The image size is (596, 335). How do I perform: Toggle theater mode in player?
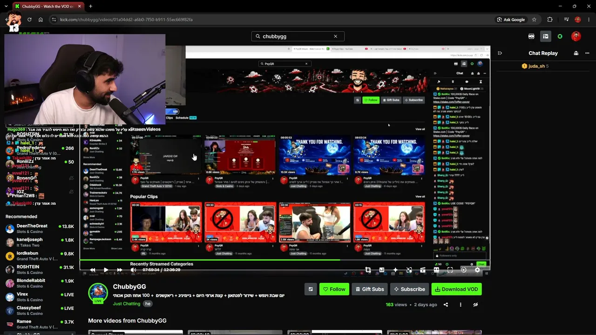click(436, 270)
